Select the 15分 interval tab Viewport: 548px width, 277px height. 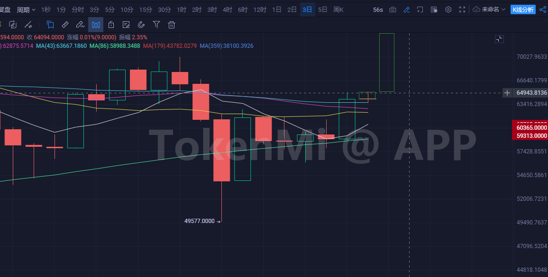pyautogui.click(x=146, y=9)
